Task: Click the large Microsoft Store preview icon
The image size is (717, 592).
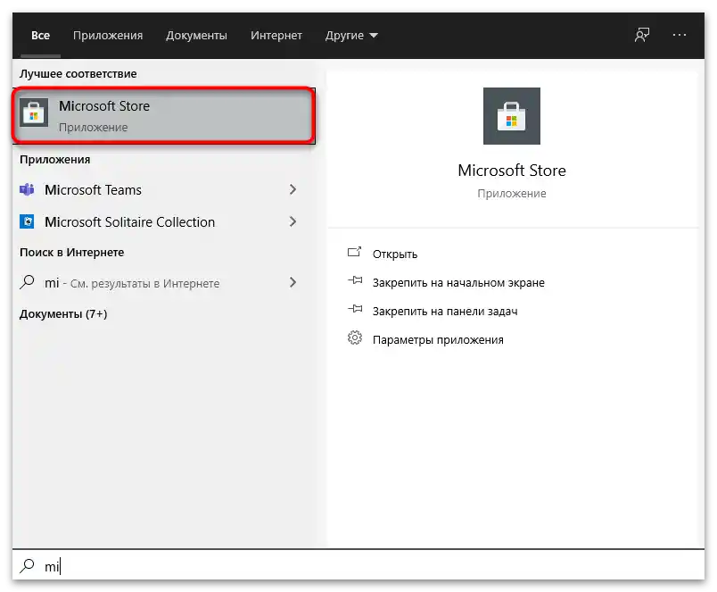Action: [512, 116]
